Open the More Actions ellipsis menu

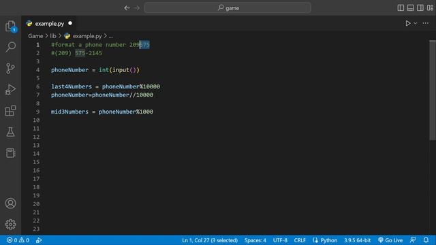(425, 23)
